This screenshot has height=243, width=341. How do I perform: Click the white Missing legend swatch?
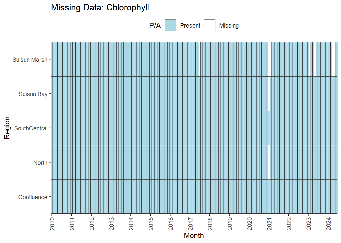pos(210,25)
